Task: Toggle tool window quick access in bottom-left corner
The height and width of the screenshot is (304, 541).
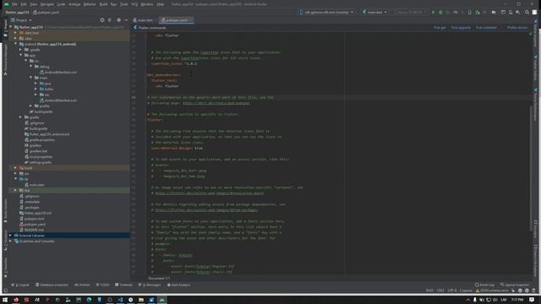Action: click(6, 290)
